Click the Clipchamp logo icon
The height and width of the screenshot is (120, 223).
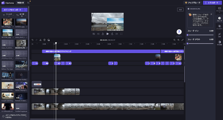(3, 3)
